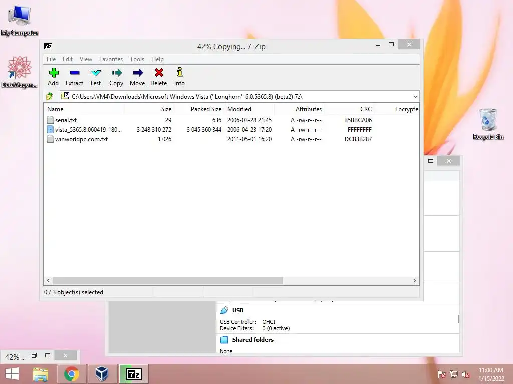Click horizontal scrollbar thumb in file list
The image size is (513, 384).
(x=167, y=280)
